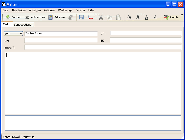Click the attachments pane below the message
185x140 pixels.
(93, 123)
